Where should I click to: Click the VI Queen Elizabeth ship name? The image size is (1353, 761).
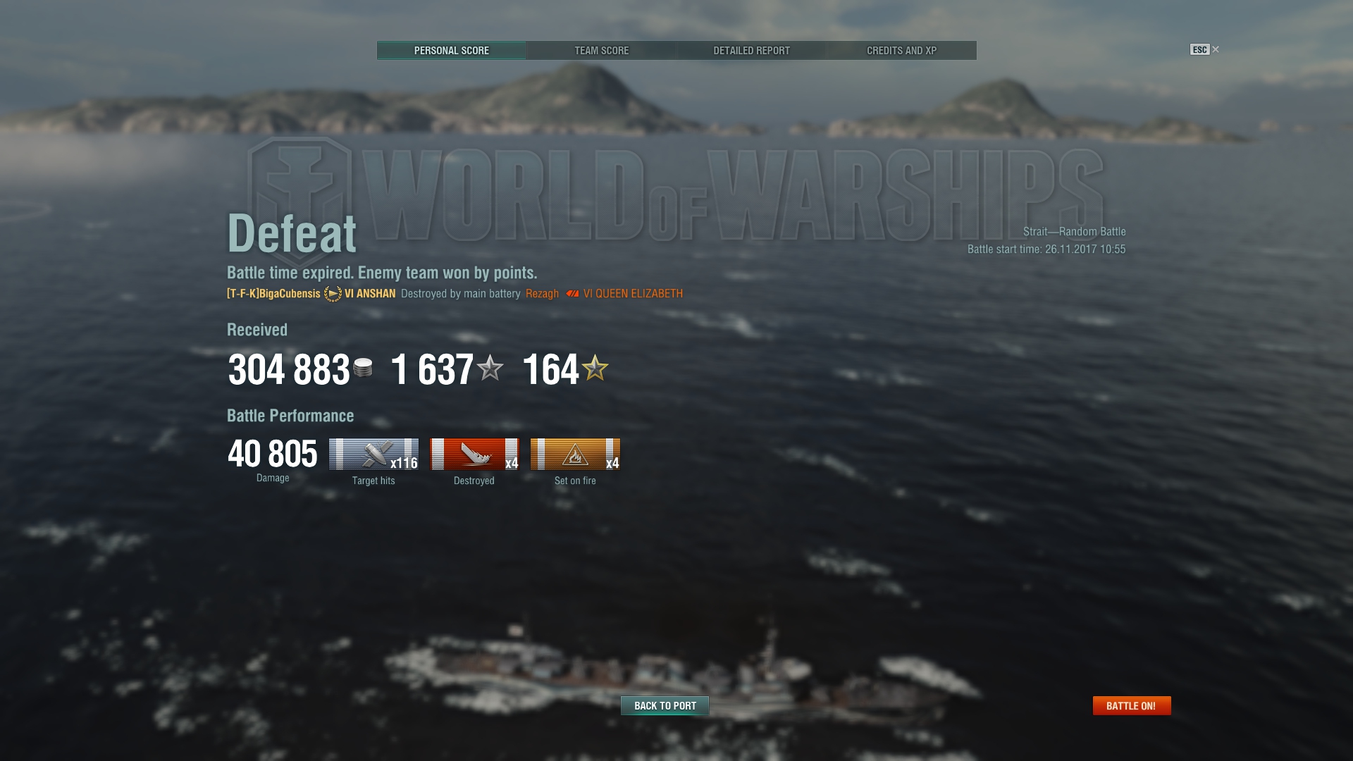(x=633, y=294)
